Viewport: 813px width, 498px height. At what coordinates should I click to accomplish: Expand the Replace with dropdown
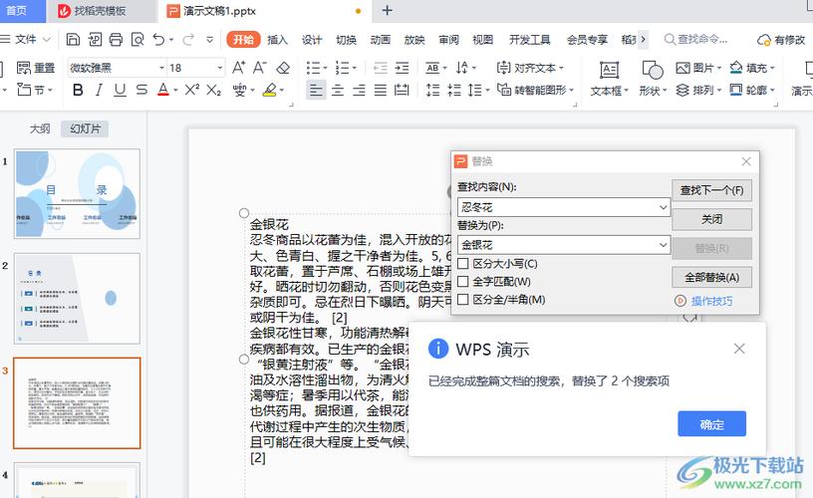coord(663,245)
